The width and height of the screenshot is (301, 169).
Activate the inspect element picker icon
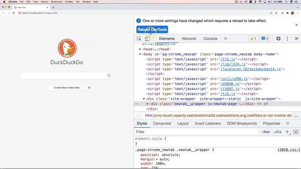coord(139,38)
